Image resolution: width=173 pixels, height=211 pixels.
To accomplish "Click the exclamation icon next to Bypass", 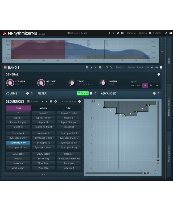I will pos(150,33).
